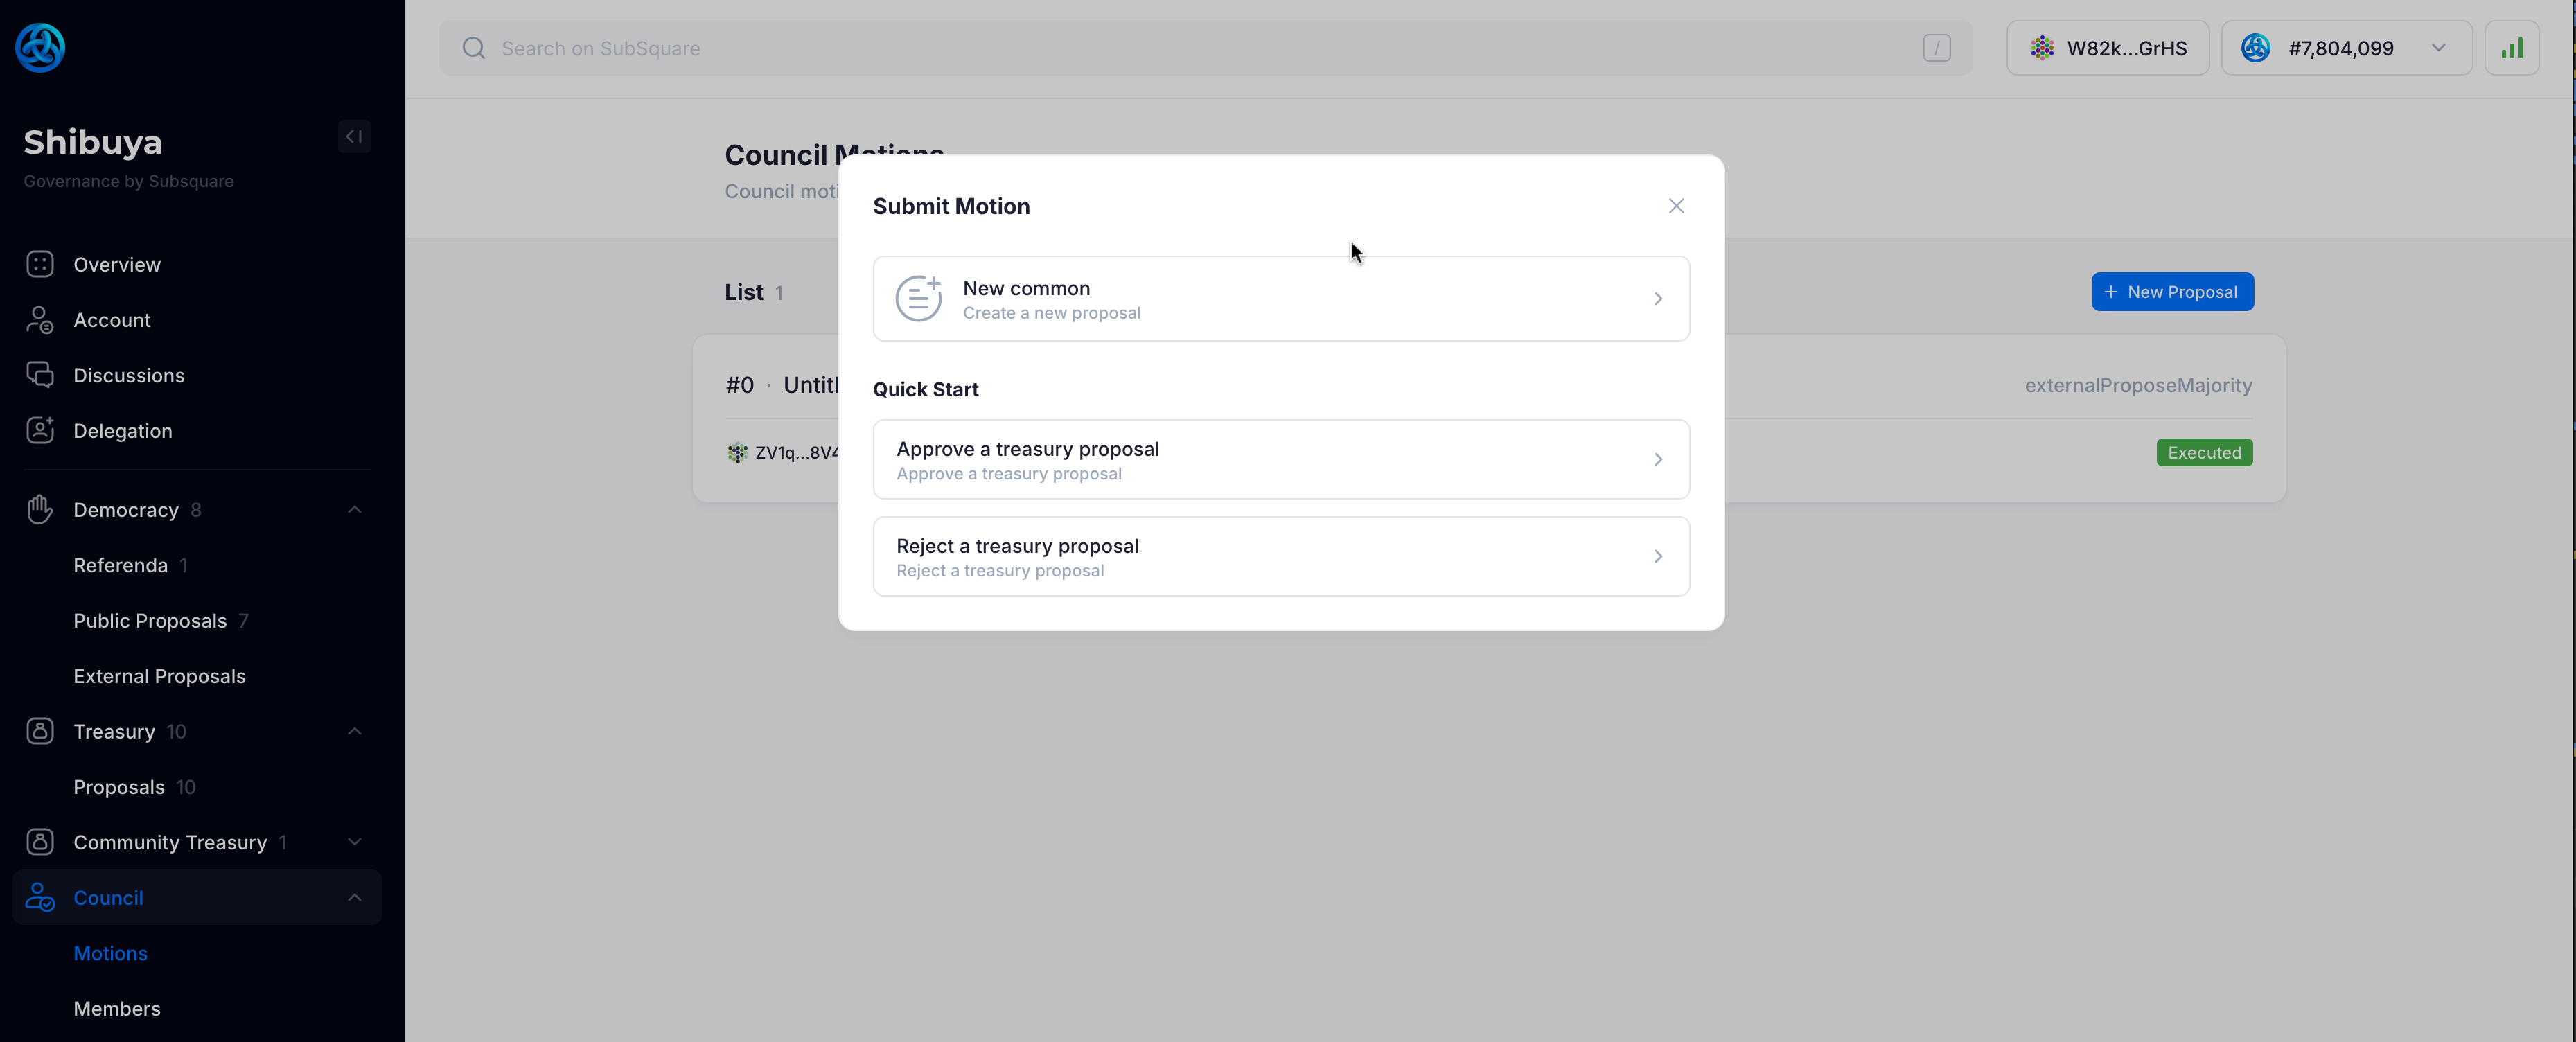The height and width of the screenshot is (1042, 2576).
Task: Collapse the Democracy section chevron
Action: [354, 509]
